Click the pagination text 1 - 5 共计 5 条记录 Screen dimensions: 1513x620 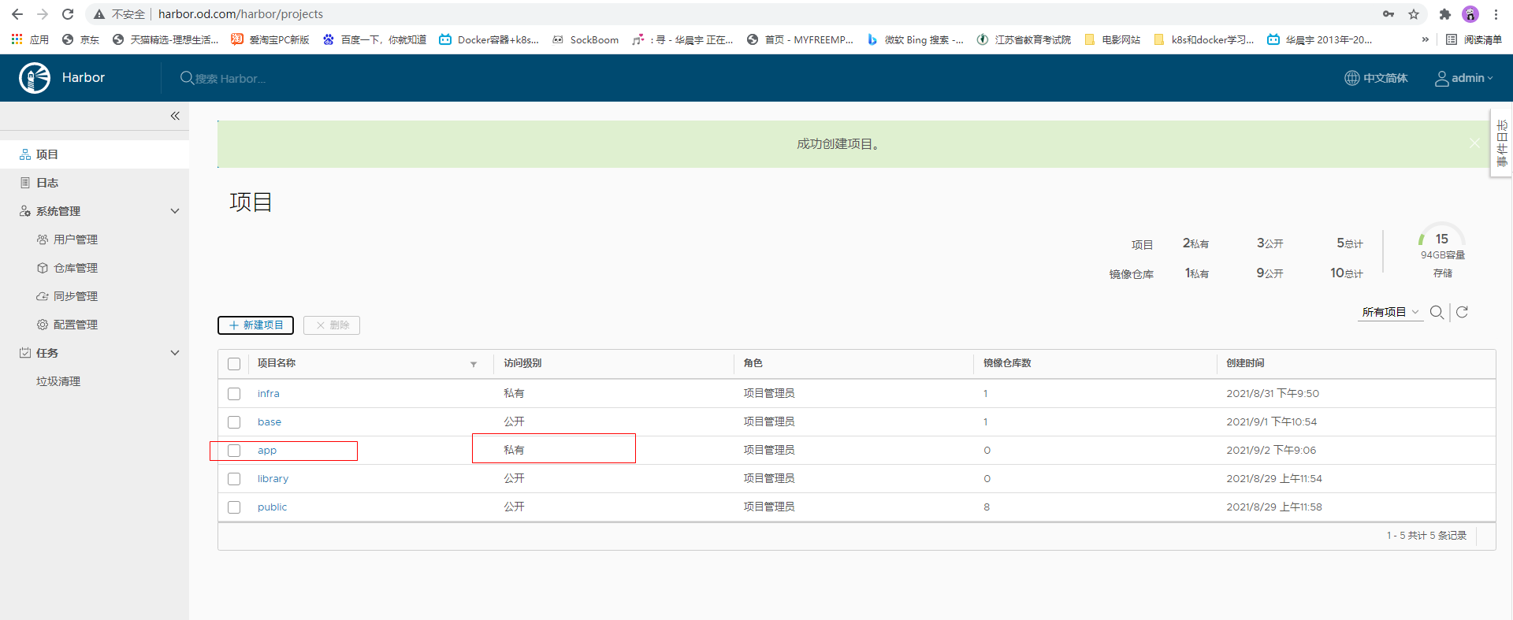[1426, 536]
